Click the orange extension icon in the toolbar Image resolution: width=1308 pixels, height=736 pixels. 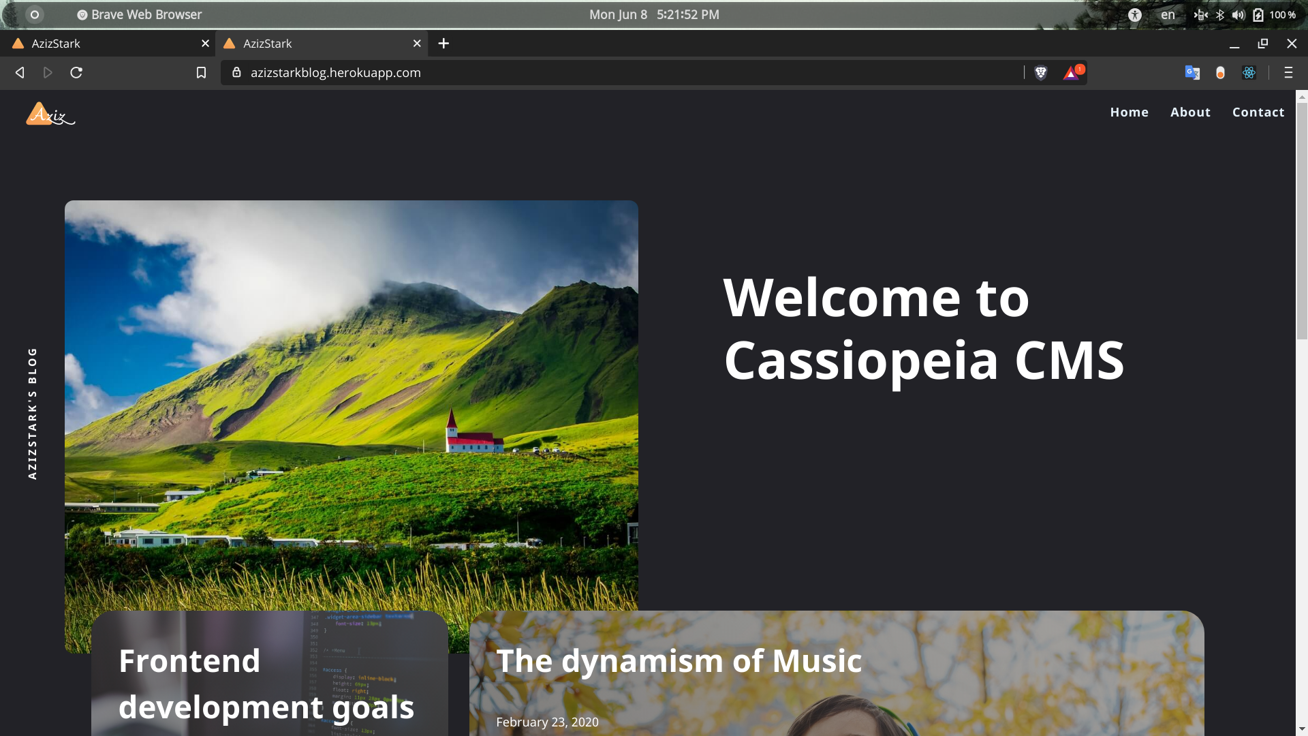[x=1220, y=72]
